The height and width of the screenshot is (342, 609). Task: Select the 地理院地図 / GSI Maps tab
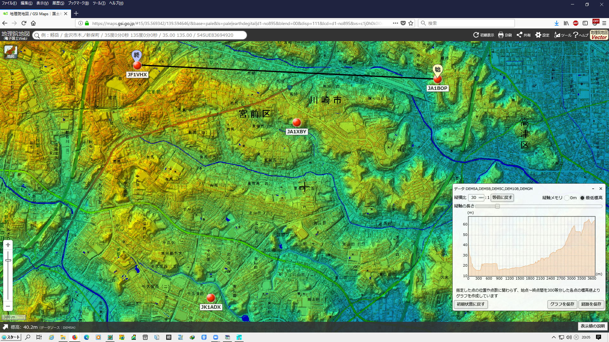35,14
